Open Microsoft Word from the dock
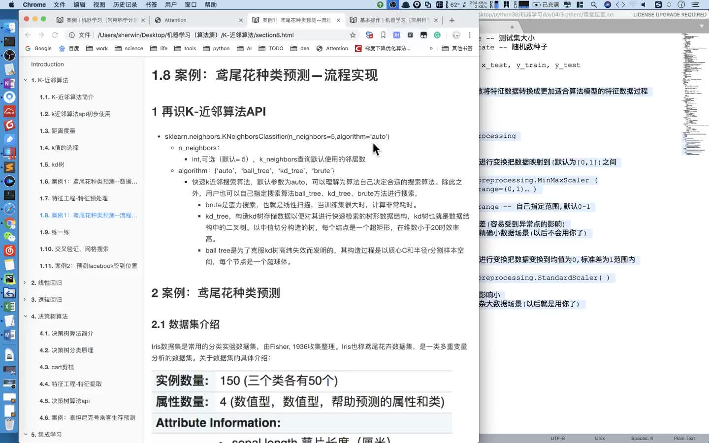The height and width of the screenshot is (443, 709). [9, 335]
